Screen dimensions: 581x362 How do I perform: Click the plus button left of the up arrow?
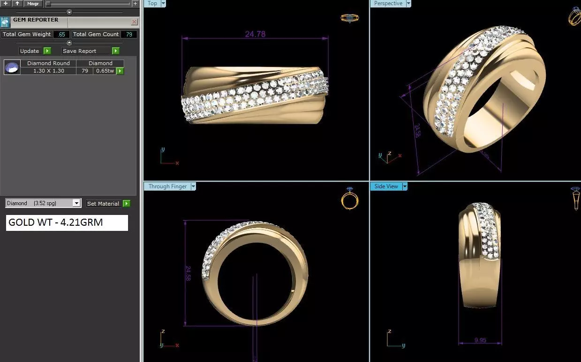click(x=6, y=3)
